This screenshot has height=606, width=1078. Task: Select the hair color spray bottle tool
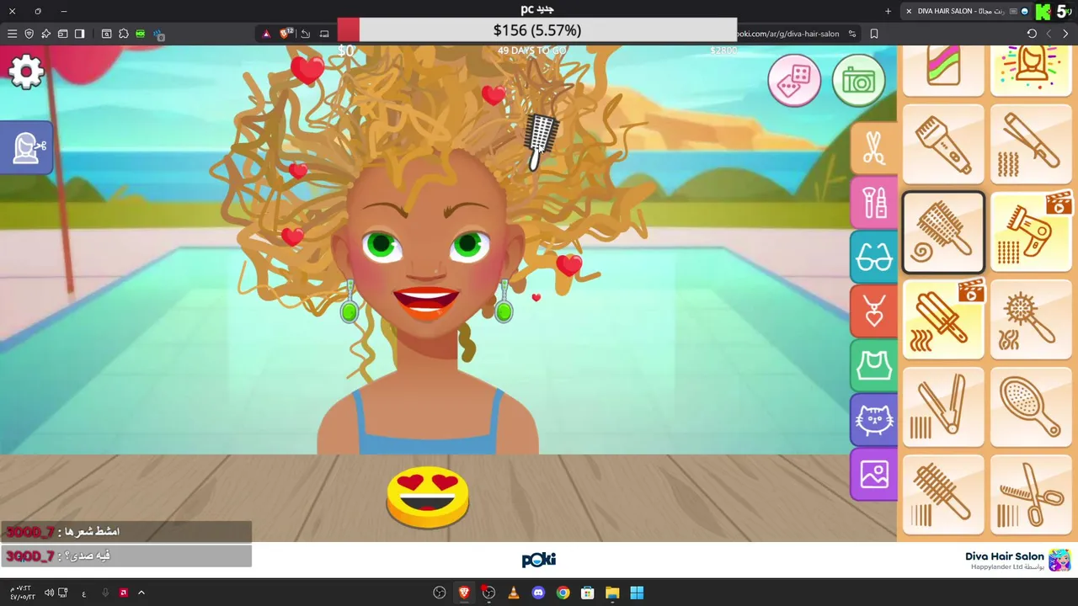tap(943, 71)
